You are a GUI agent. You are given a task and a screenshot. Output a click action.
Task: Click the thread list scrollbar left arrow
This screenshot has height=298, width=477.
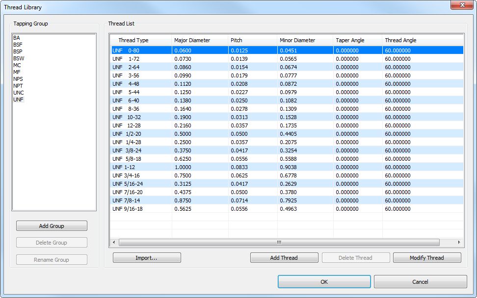(x=114, y=243)
